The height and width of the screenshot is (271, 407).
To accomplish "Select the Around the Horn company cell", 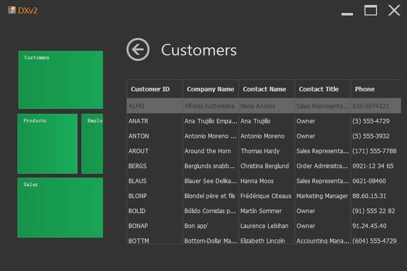I will coord(208,151).
